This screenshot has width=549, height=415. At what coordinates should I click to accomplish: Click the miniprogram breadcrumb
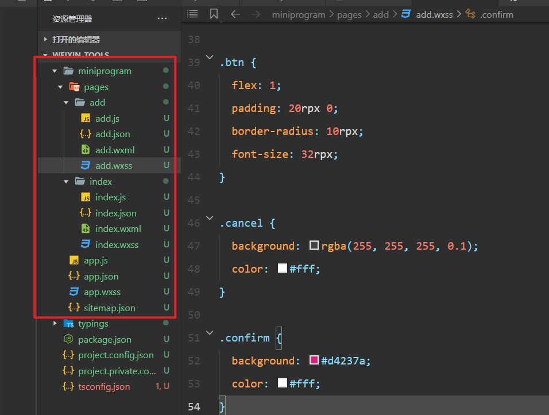(299, 15)
